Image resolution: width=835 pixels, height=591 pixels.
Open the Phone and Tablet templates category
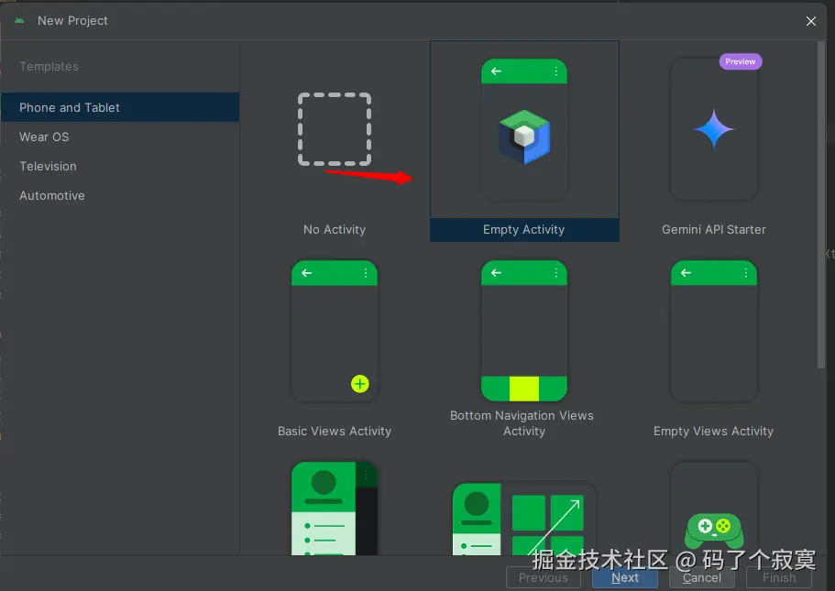[120, 107]
